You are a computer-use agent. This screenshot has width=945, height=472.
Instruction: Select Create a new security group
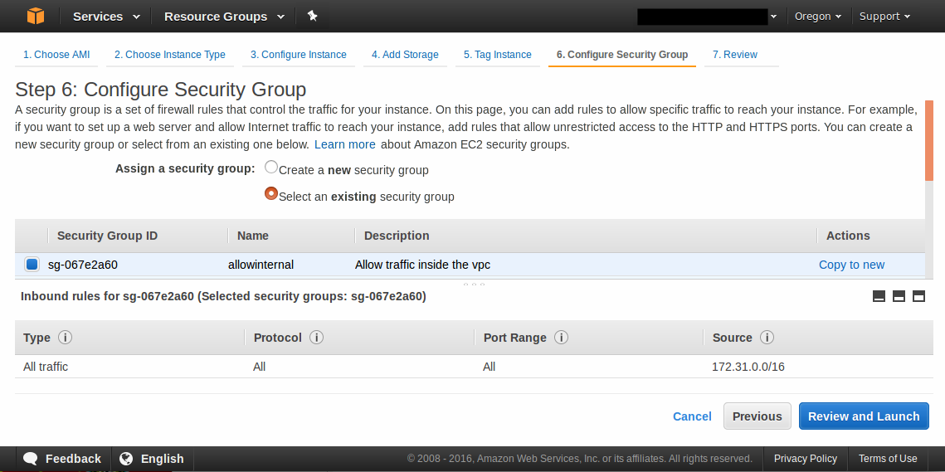(x=271, y=167)
